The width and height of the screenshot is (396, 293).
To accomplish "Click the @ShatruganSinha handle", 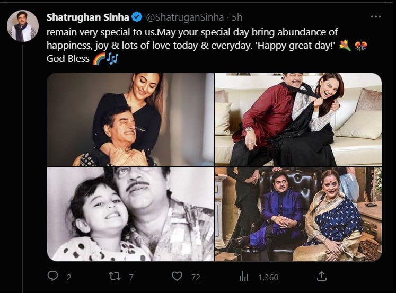I will tap(181, 18).
